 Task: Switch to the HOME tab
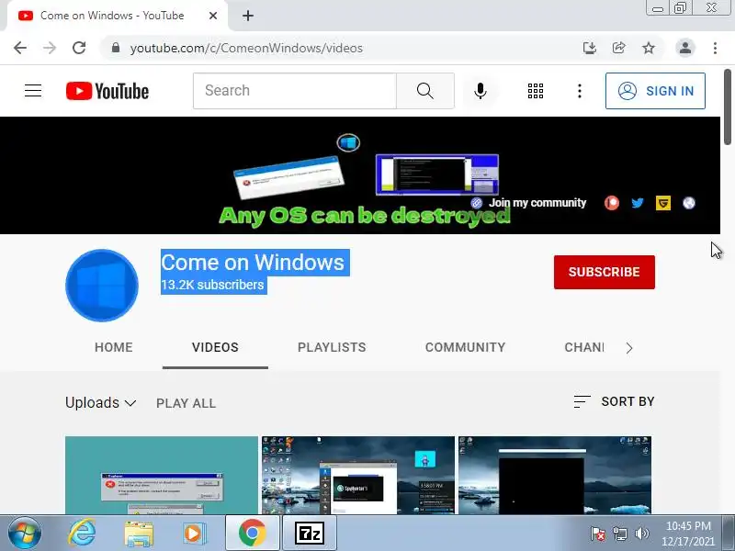point(113,347)
